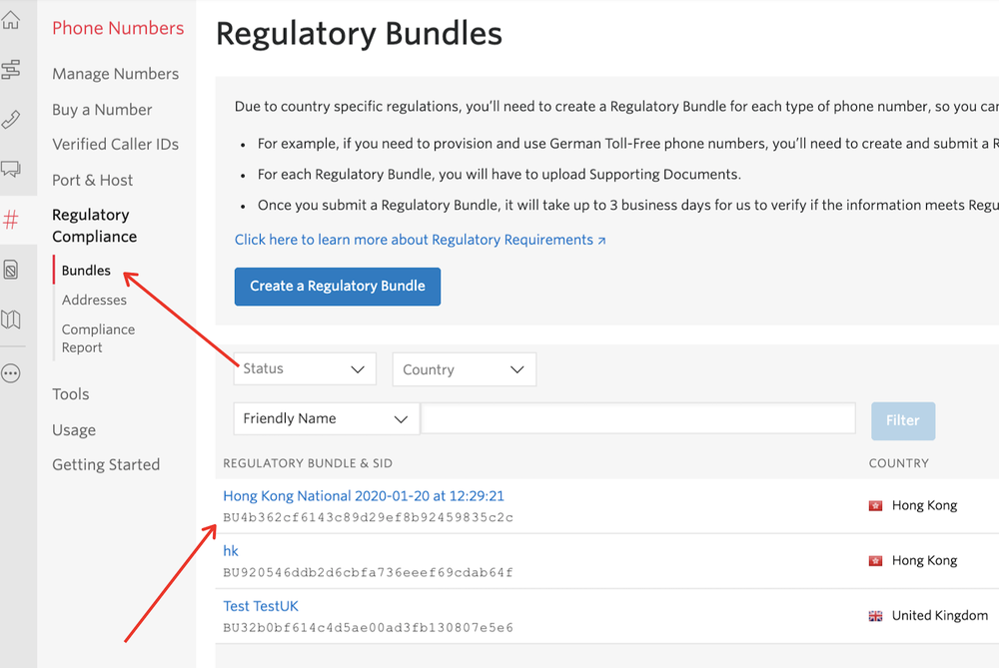Open Buy a Number section
Screen dimensions: 999x668
102,109
